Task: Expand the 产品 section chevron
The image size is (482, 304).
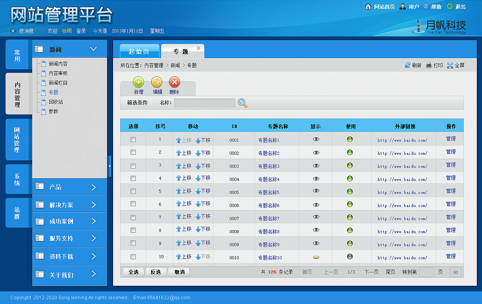Action: [94, 187]
